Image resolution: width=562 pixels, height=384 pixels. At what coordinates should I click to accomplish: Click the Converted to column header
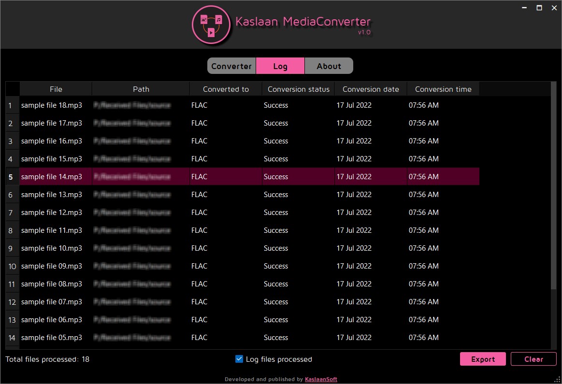pos(226,89)
